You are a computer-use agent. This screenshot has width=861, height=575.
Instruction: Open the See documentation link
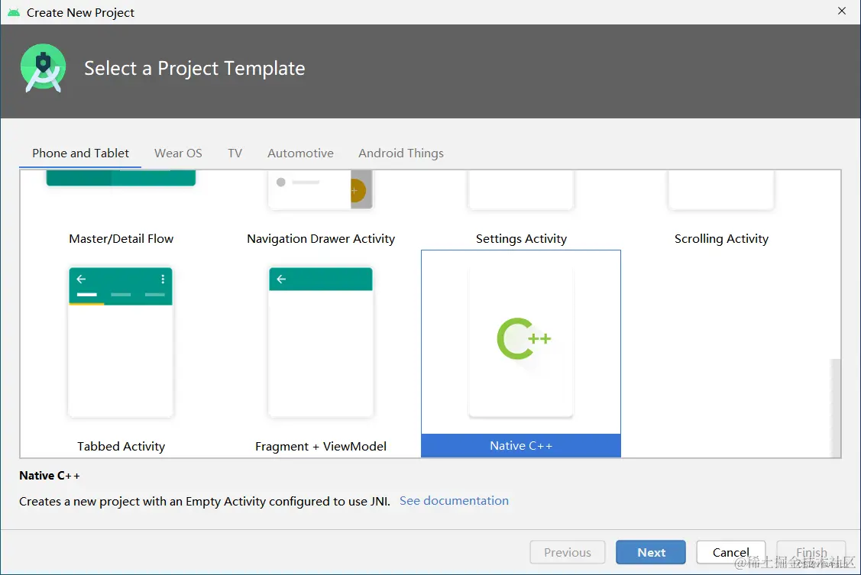click(454, 500)
